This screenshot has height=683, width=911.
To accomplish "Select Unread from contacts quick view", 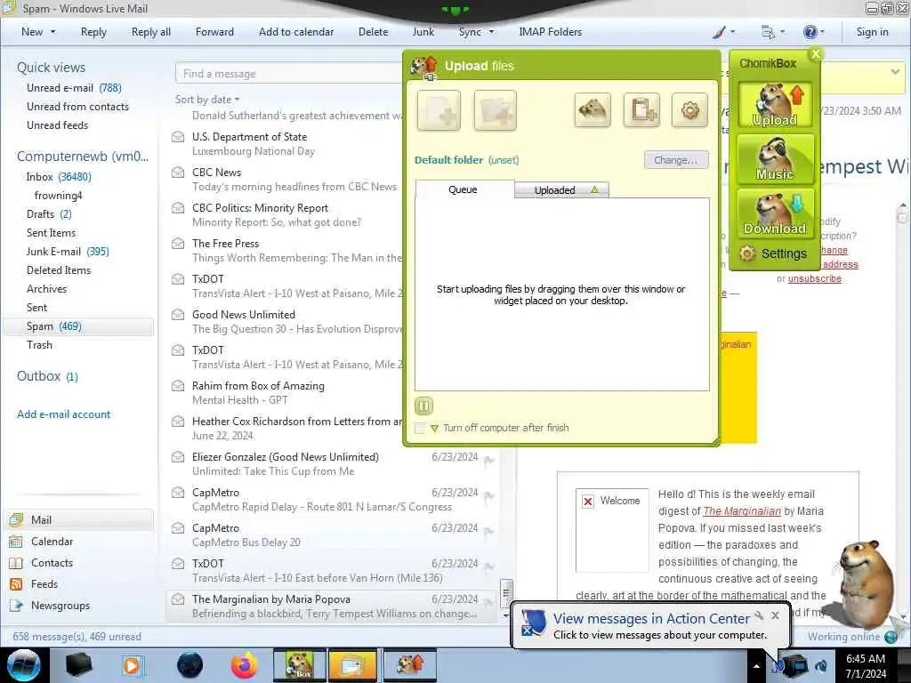I will 77,107.
